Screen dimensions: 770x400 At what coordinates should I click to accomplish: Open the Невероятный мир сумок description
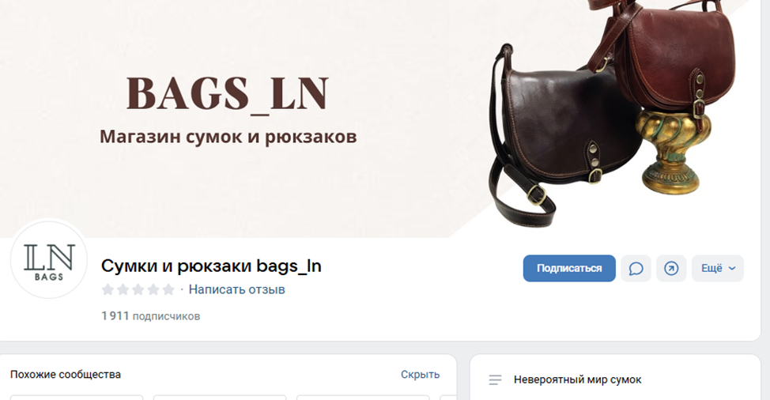pos(577,380)
